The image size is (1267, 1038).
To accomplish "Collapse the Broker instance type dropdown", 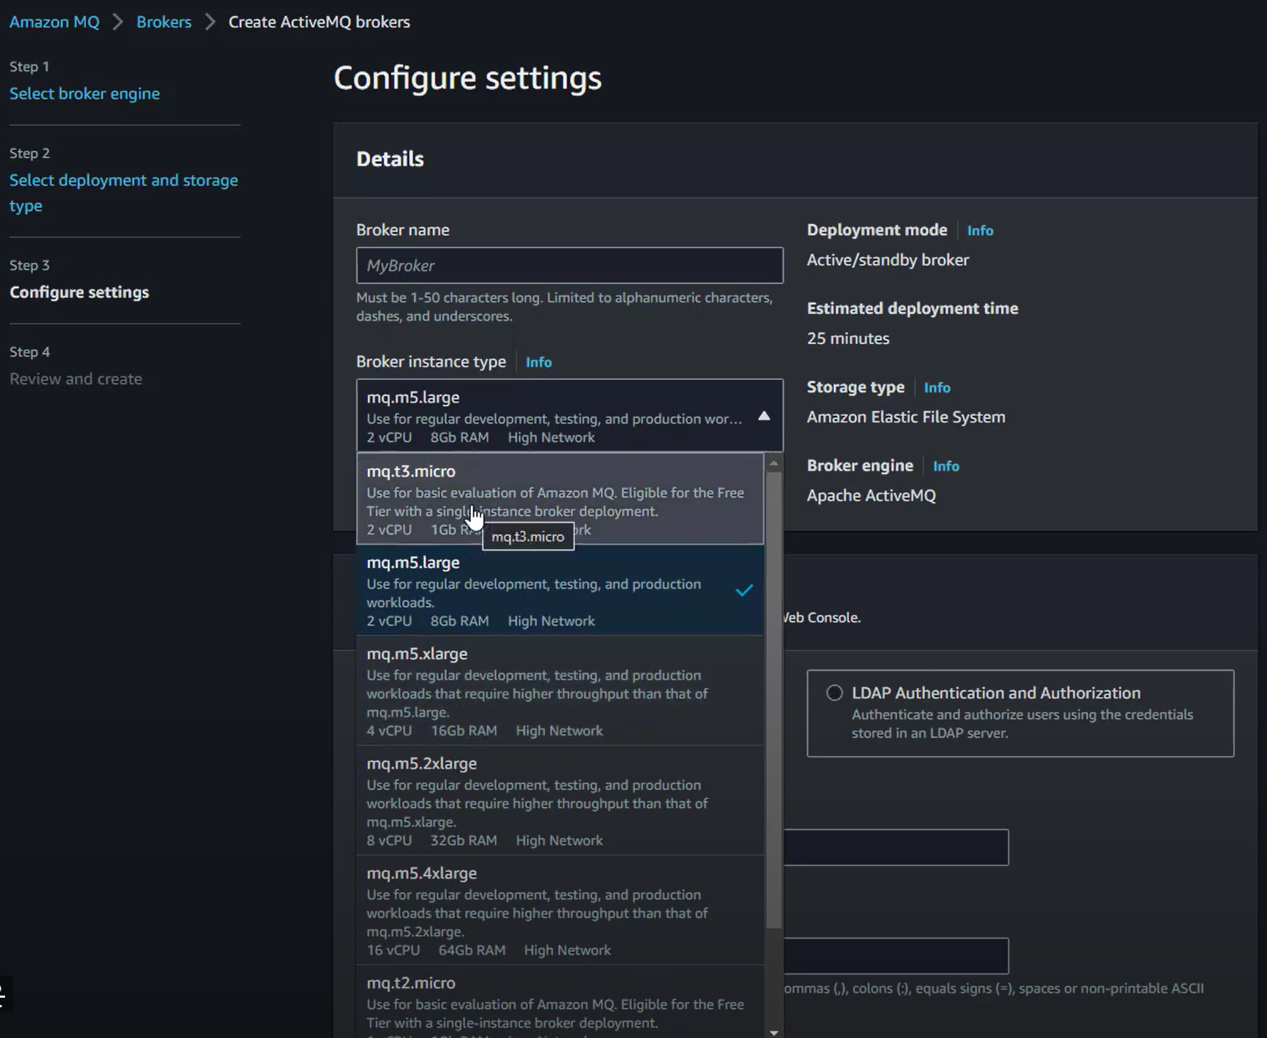I will [x=569, y=416].
